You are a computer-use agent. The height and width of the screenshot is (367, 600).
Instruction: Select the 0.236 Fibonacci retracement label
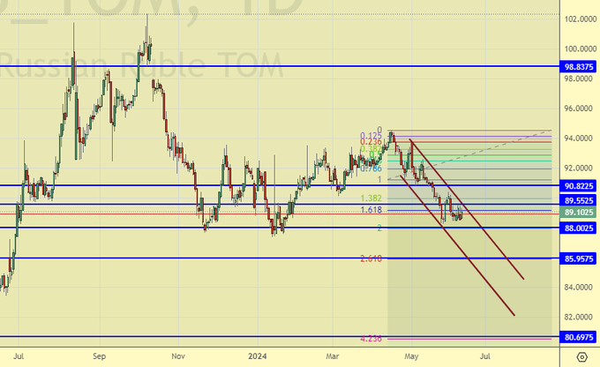tap(371, 141)
